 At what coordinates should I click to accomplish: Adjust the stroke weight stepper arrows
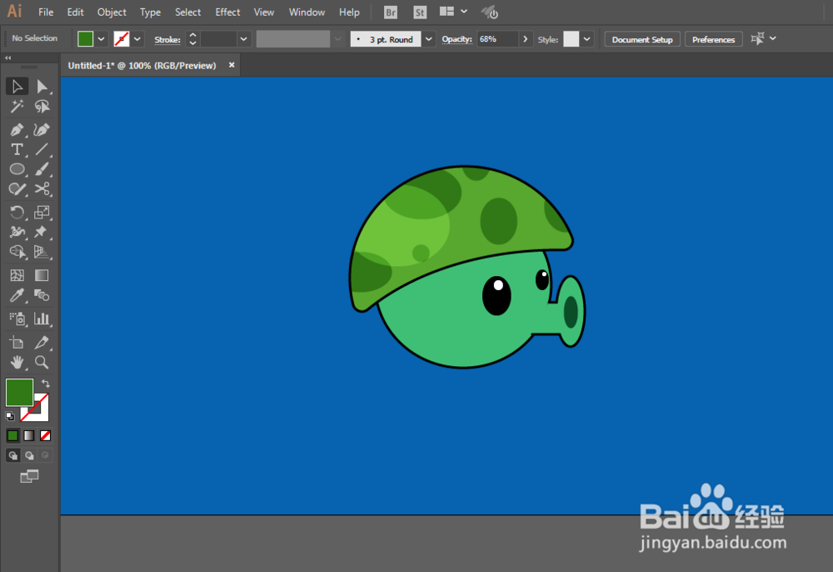point(193,39)
